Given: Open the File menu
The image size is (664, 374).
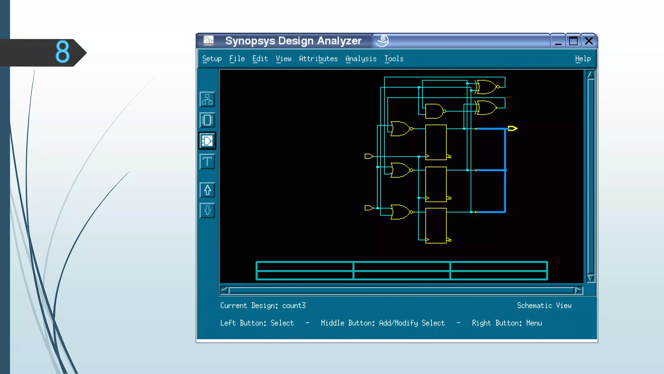Looking at the screenshot, I should (237, 59).
